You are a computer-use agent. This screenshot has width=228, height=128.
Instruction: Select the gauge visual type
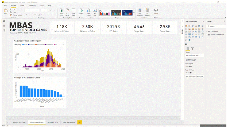click(x=196, y=34)
